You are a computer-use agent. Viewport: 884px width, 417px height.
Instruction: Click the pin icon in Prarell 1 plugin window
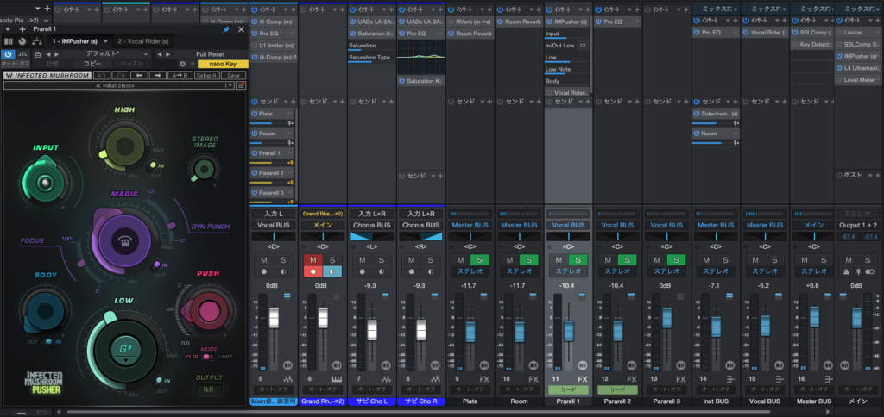click(227, 29)
